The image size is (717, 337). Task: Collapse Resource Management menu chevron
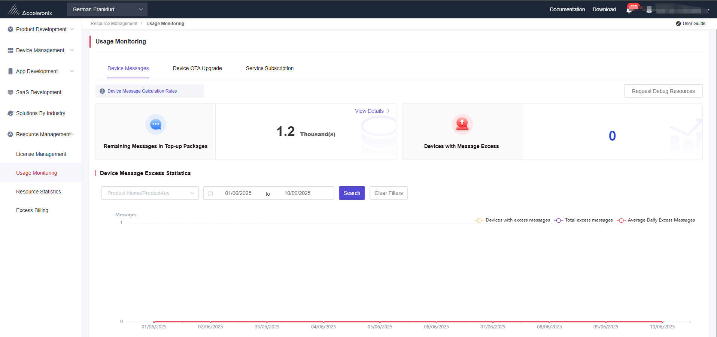point(72,134)
